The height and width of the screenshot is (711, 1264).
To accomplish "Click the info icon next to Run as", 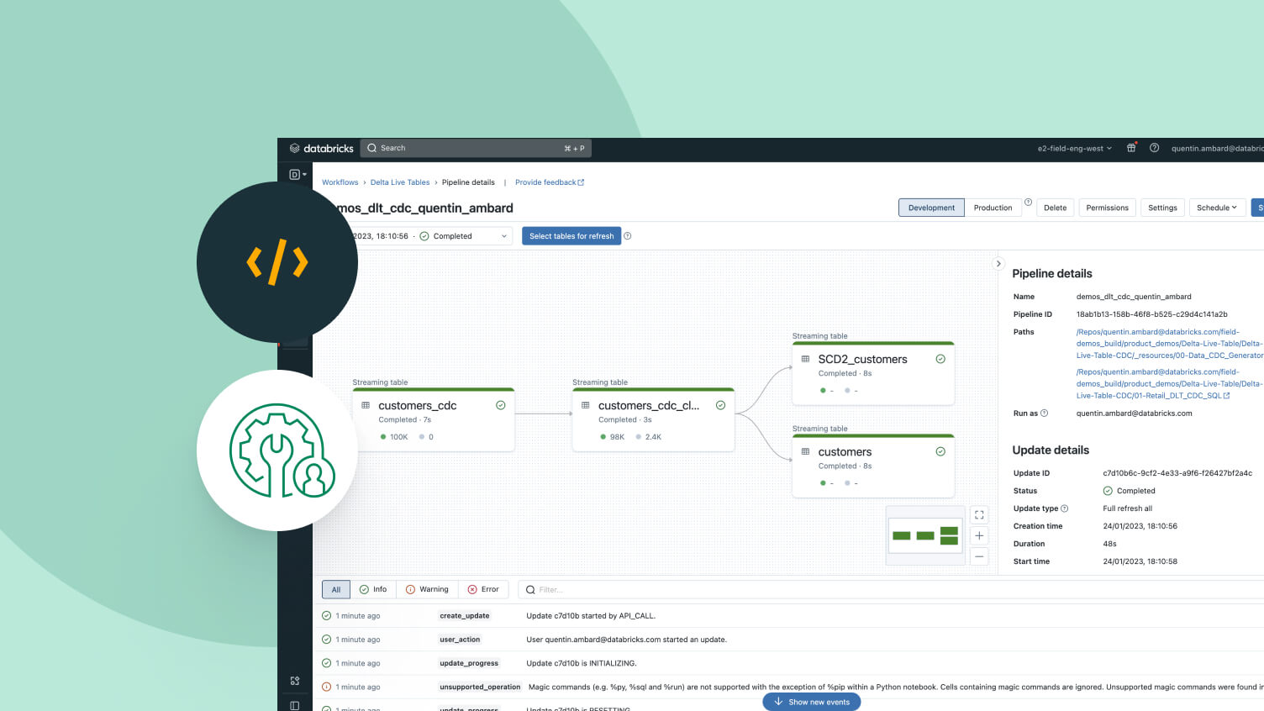I will click(1045, 413).
